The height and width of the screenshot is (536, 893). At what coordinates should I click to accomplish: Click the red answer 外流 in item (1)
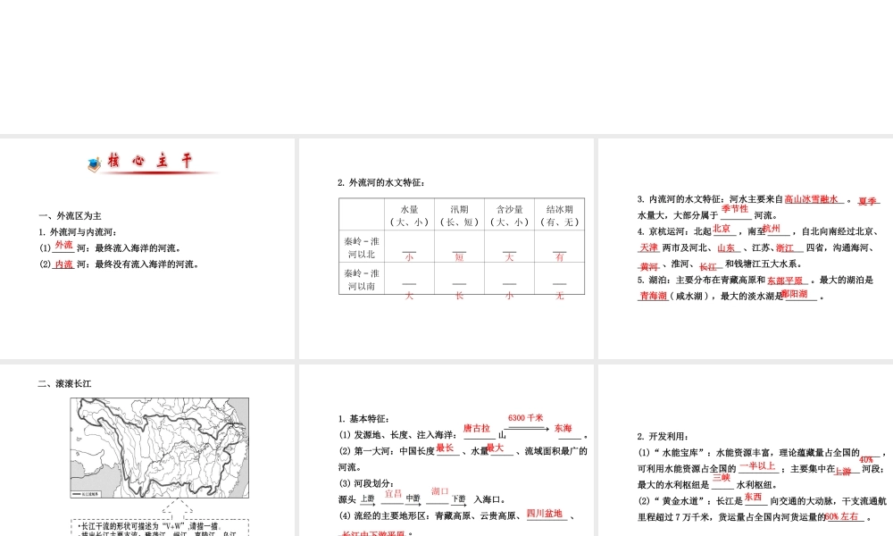(63, 245)
